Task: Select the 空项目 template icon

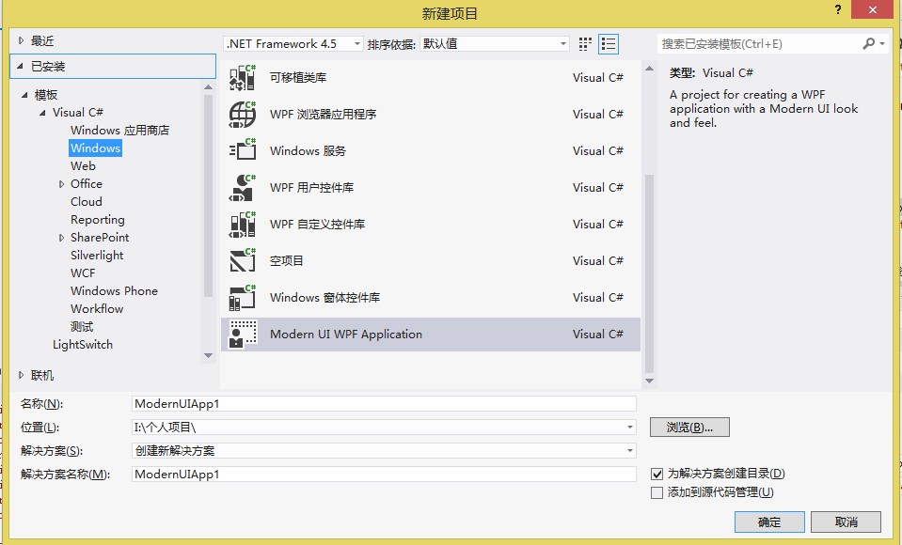Action: tap(243, 260)
